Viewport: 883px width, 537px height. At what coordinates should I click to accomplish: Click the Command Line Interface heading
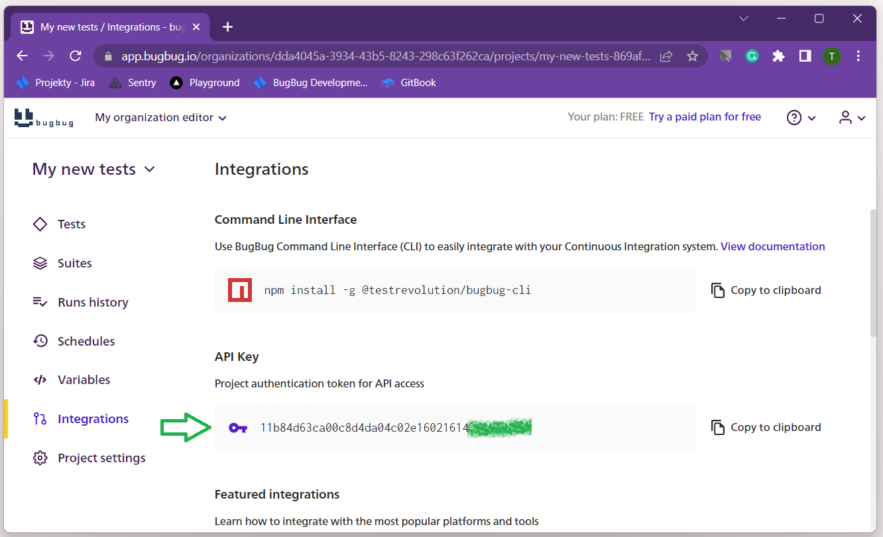click(286, 219)
